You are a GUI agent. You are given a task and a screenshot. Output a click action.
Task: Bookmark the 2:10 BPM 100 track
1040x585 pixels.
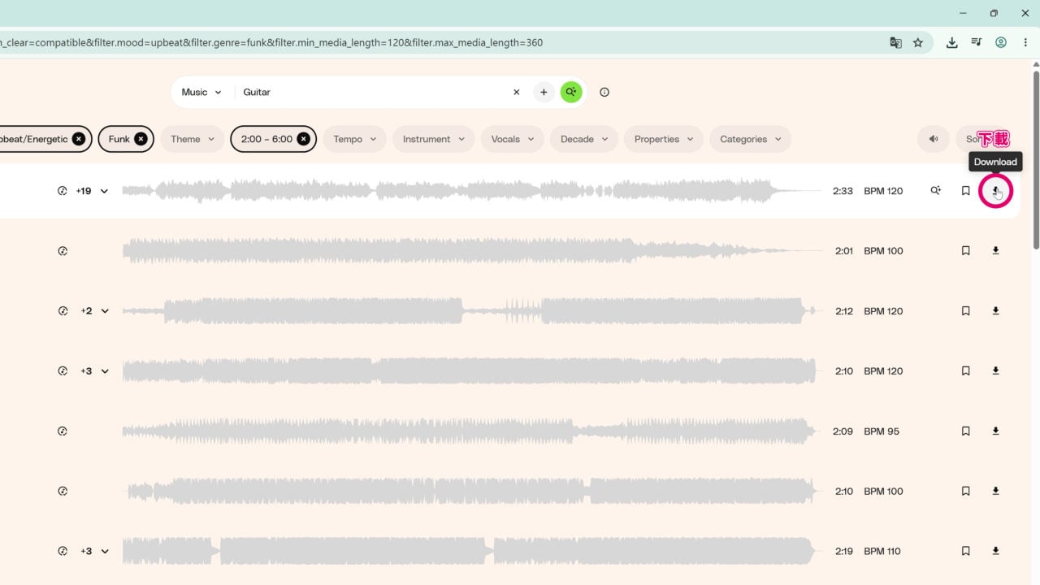point(965,491)
